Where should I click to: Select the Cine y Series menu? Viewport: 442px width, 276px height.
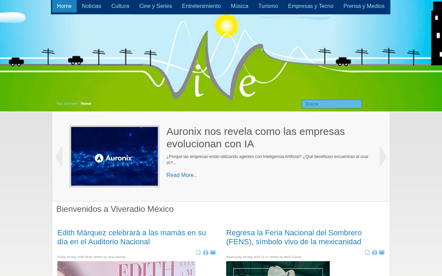(156, 6)
